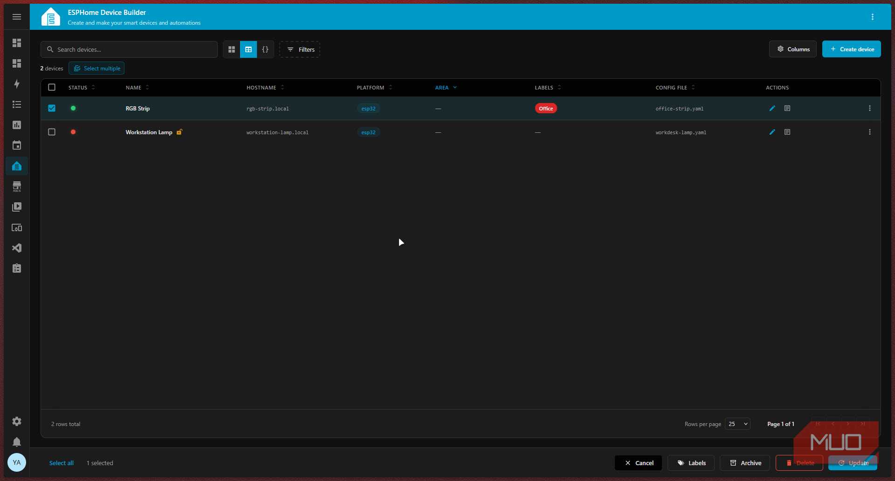Click office-strip.yaml config file
This screenshot has height=481, width=895.
point(680,109)
